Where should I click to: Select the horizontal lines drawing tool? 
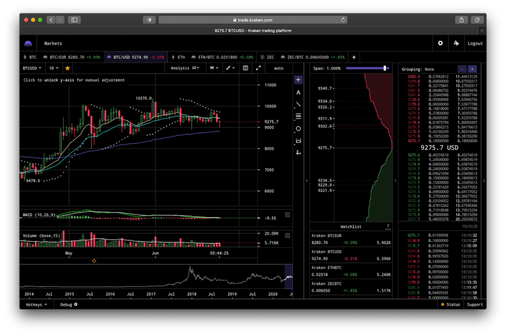tap(298, 116)
